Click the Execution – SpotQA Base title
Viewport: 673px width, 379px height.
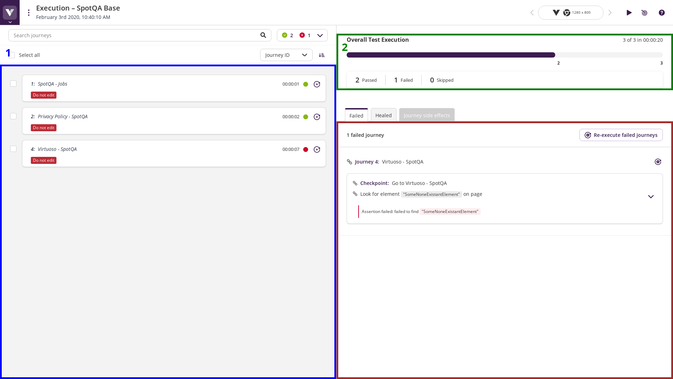78,8
